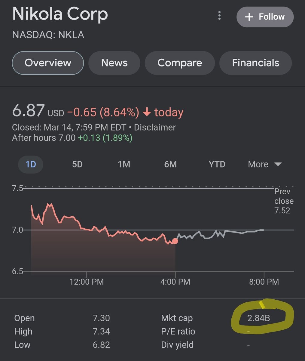Click the Mkt cap label
305x361 pixels.
pos(177,318)
